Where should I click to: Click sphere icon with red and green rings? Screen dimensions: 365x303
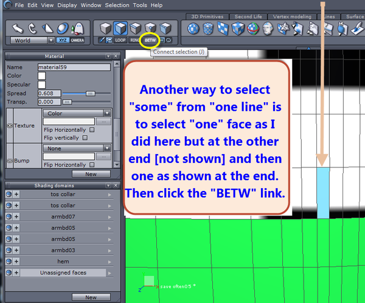(x=253, y=29)
